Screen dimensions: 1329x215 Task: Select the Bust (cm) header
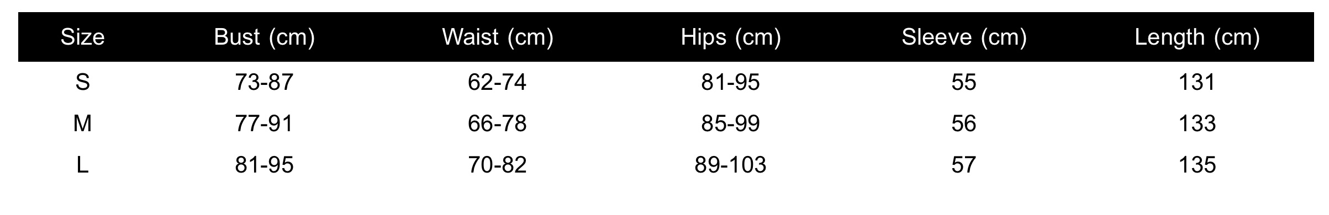click(264, 37)
